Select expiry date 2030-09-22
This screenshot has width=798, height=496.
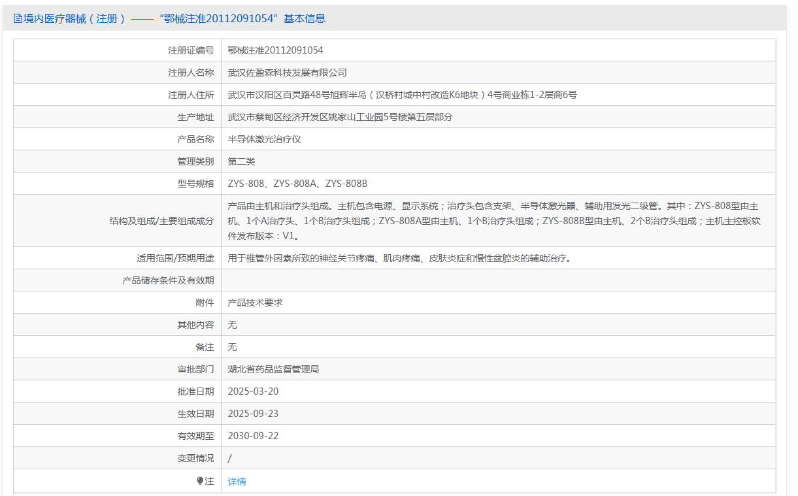pyautogui.click(x=253, y=436)
